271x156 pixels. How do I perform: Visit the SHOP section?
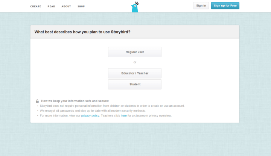[81, 6]
